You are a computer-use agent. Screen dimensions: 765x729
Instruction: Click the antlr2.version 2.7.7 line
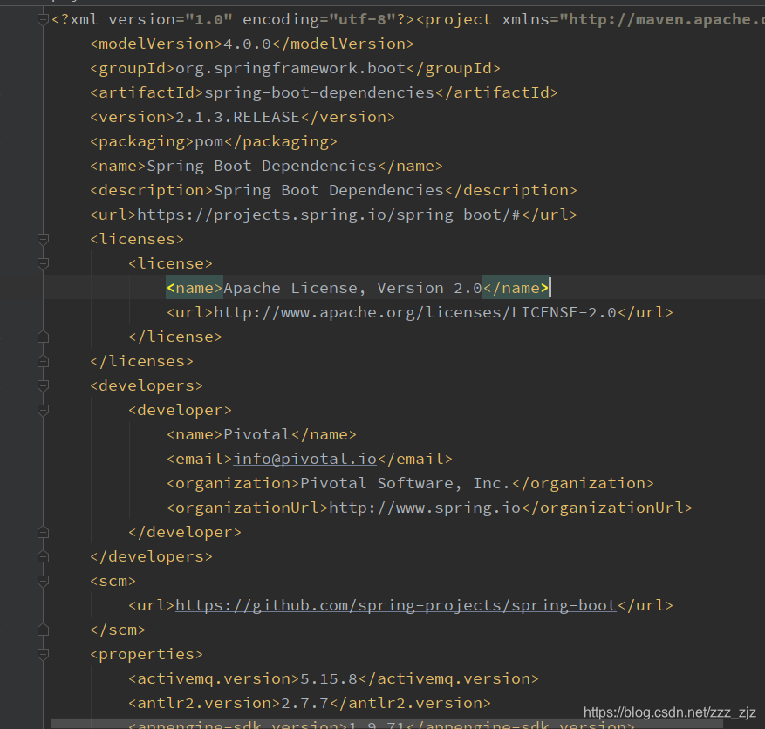coord(310,703)
